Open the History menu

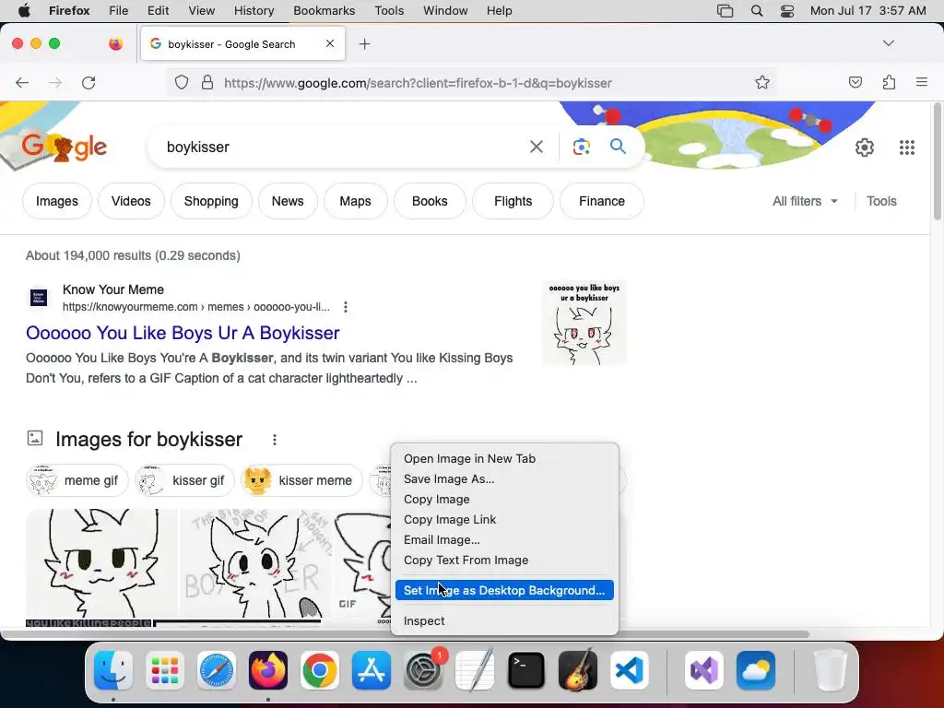click(254, 10)
